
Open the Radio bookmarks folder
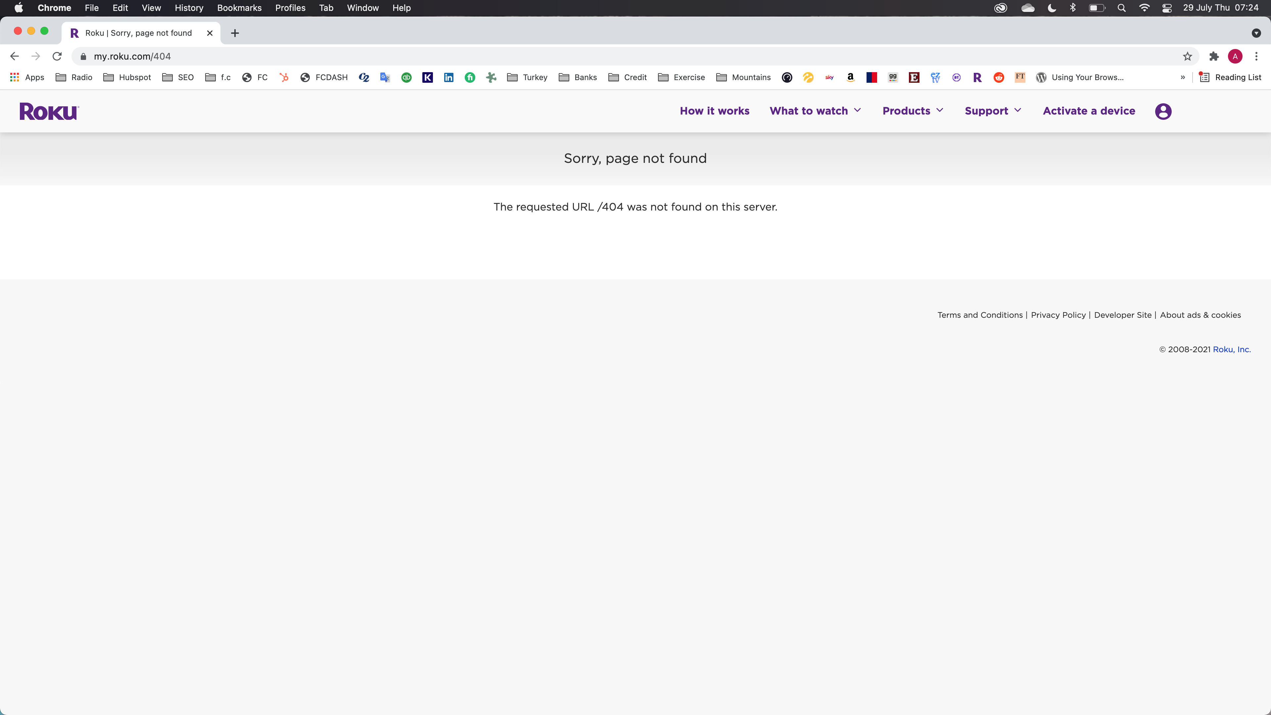pyautogui.click(x=74, y=77)
